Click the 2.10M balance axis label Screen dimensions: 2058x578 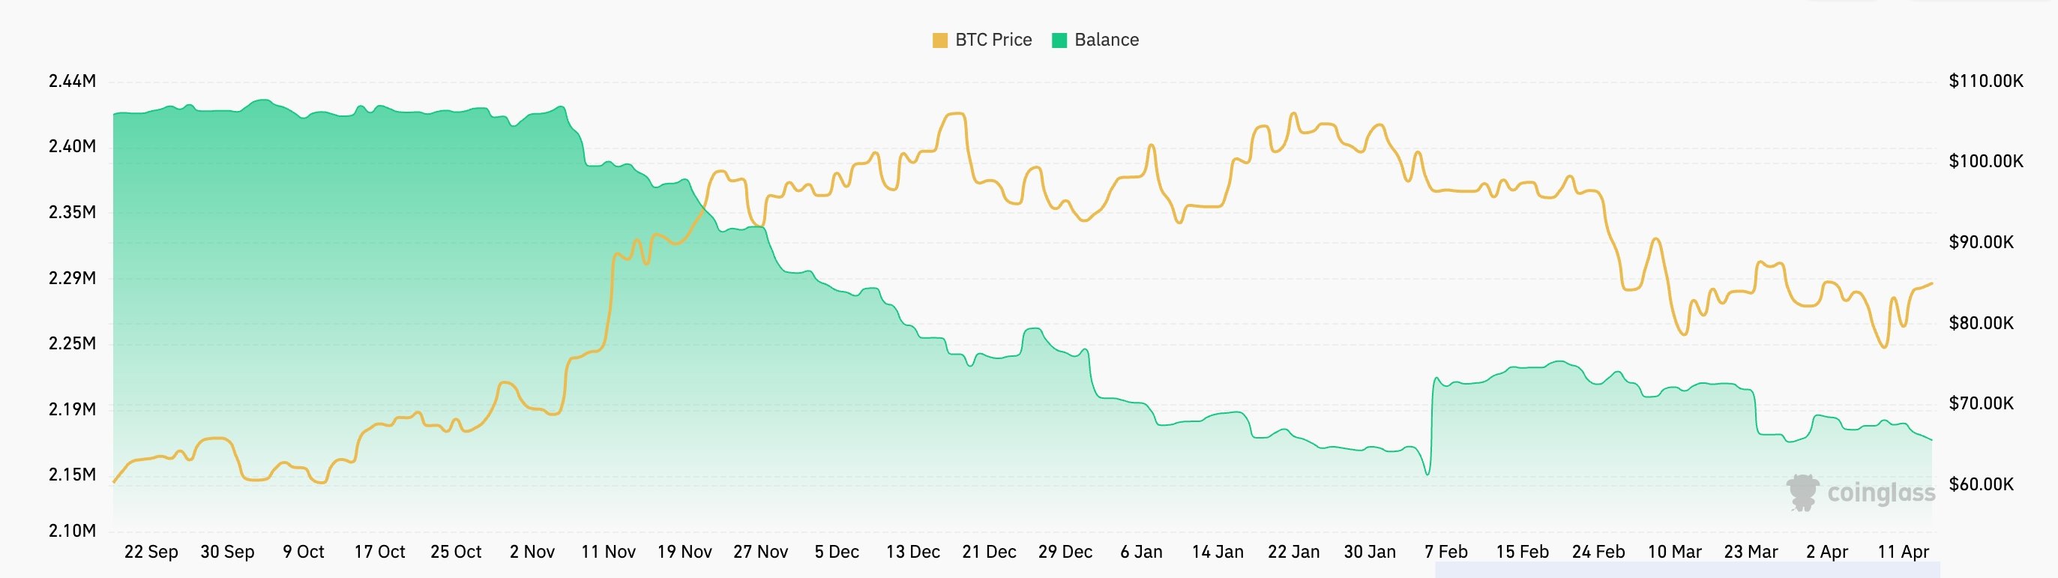point(72,531)
